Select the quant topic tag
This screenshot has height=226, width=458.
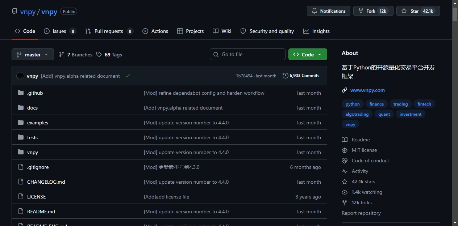coord(384,114)
